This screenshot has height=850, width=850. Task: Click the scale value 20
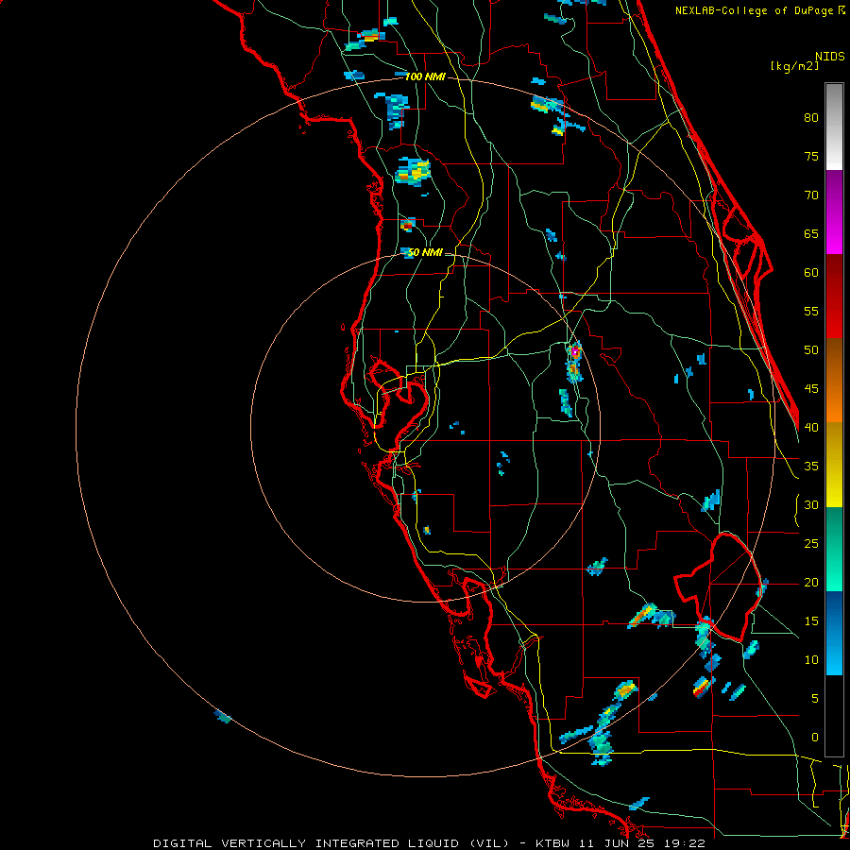point(811,583)
